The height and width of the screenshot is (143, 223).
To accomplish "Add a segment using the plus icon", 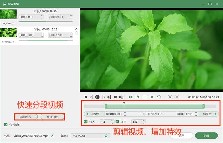I will click(x=145, y=97).
